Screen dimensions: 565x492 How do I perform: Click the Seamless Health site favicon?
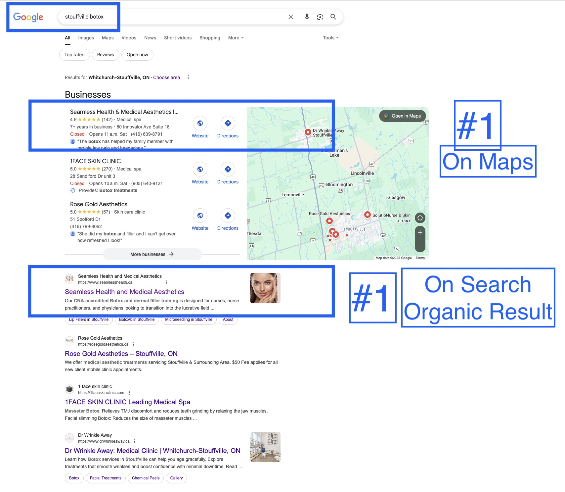point(69,279)
